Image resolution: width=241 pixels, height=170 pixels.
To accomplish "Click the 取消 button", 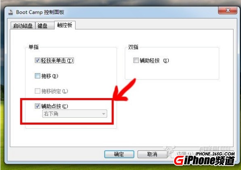I will [x=152, y=154].
